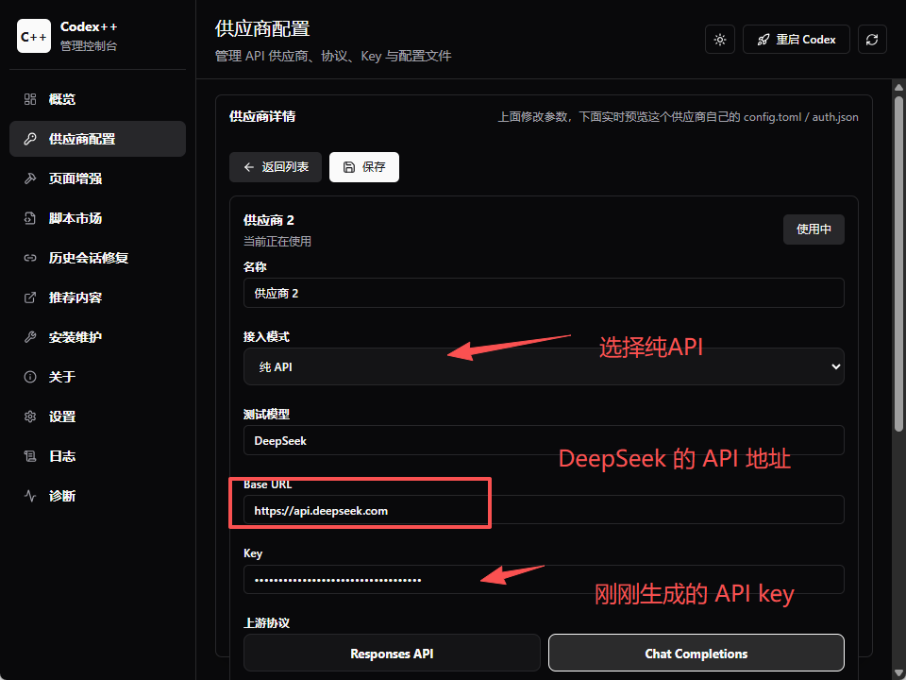The width and height of the screenshot is (906, 680).
Task: Save the provider with 保存 button
Action: click(x=364, y=167)
